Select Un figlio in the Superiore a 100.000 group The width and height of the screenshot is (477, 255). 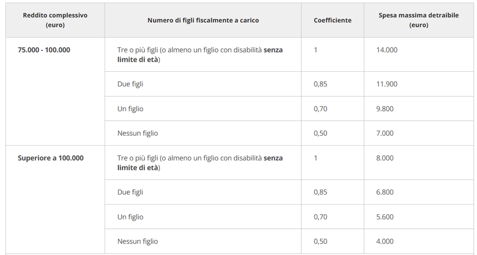(x=130, y=217)
